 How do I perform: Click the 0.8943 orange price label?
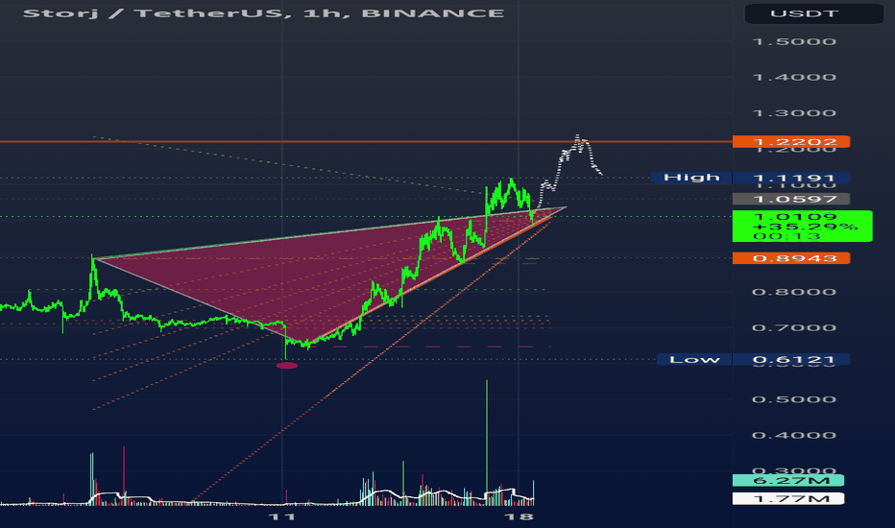click(791, 258)
